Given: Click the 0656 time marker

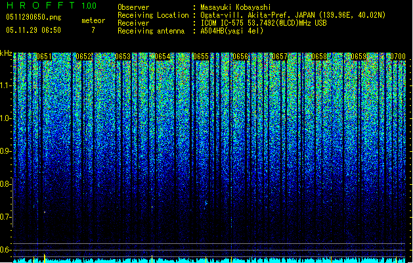Looking at the screenshot, I should (240, 57).
